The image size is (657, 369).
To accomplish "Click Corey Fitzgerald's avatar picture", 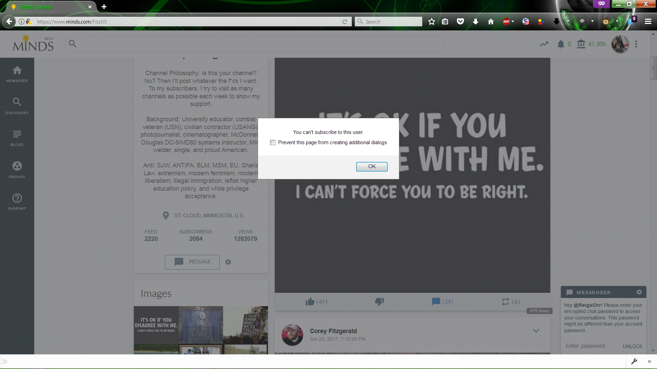I will [x=292, y=335].
